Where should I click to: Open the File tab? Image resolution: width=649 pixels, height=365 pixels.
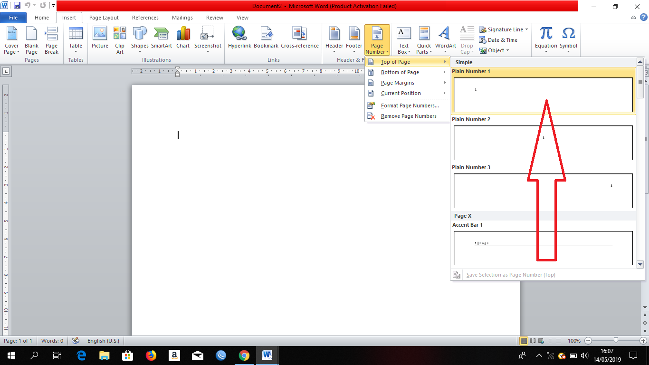[x=13, y=18]
